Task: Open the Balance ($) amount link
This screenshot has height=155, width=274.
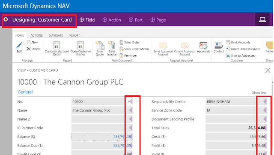Action: [x=122, y=137]
